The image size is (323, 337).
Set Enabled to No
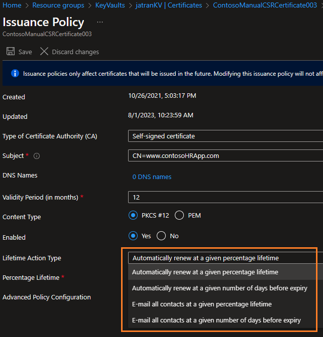coord(161,236)
